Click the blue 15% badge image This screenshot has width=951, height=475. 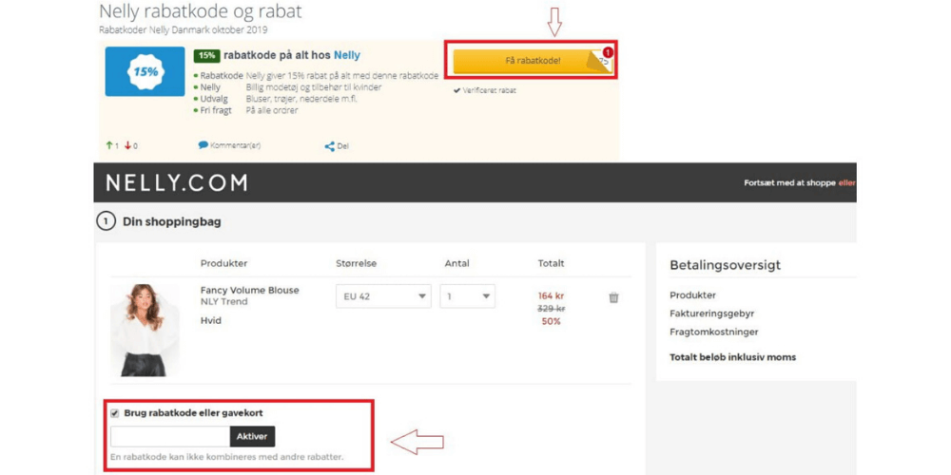(x=145, y=71)
